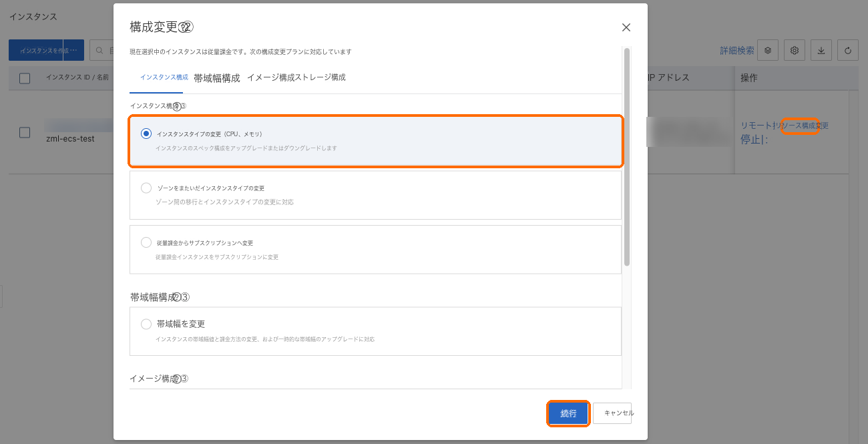868x444 pixels.
Task: Click the 続行 button
Action: click(x=568, y=413)
